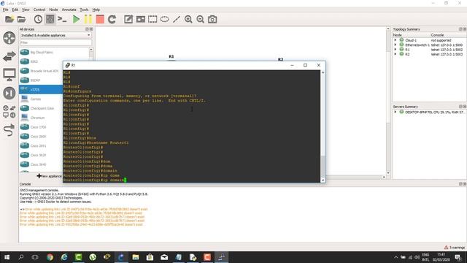The image size is (467, 263).
Task: Toggle show interface labels icon
Action: point(50,20)
